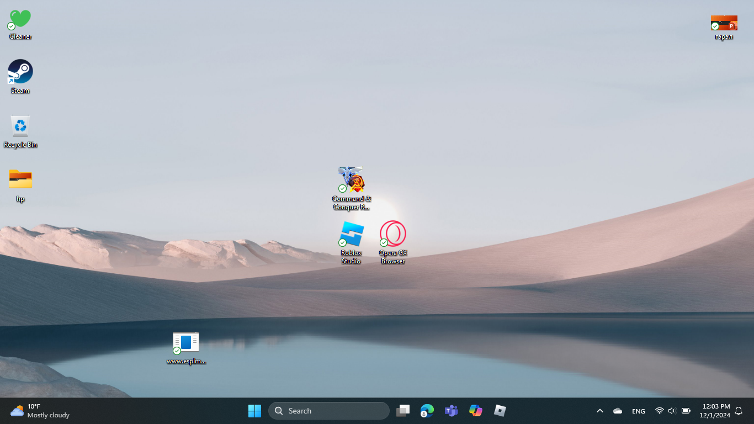
Task: Open the ENG language switcher
Action: click(638, 411)
